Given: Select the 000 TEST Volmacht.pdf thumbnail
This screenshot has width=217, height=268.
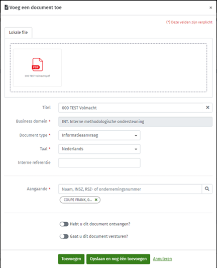Looking at the screenshot, I should click(x=37, y=68).
